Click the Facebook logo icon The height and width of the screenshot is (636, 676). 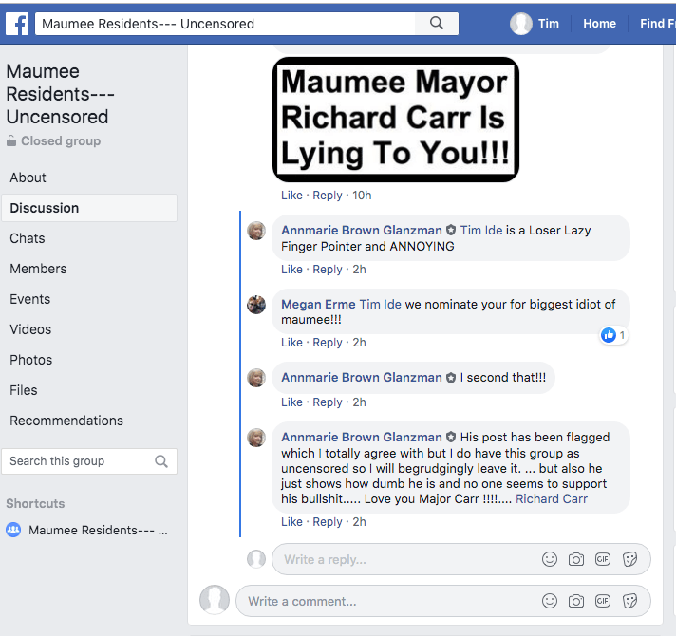(x=16, y=24)
